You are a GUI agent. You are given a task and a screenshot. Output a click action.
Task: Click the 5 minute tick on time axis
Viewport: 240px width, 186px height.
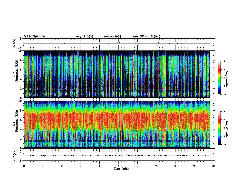coord(118,166)
